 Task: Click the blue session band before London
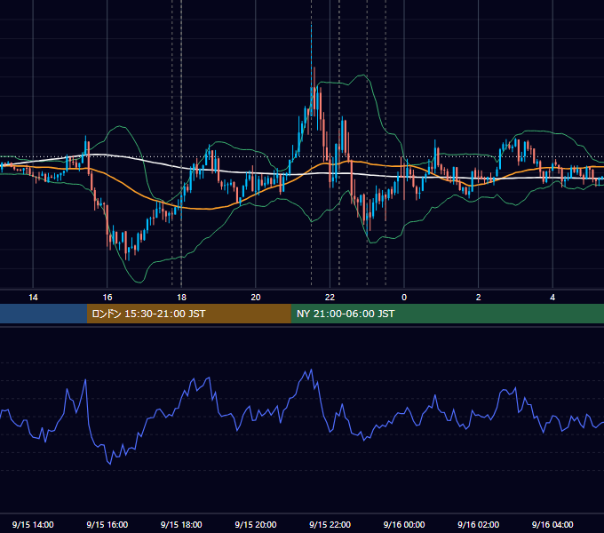point(44,314)
